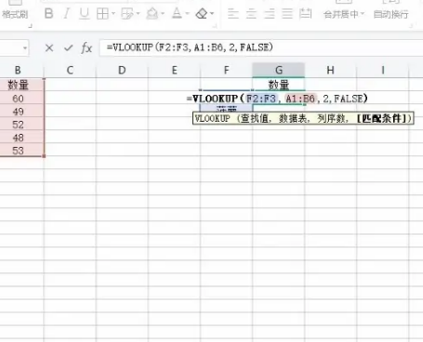Justify text alignment
The height and width of the screenshot is (342, 423).
click(x=287, y=14)
